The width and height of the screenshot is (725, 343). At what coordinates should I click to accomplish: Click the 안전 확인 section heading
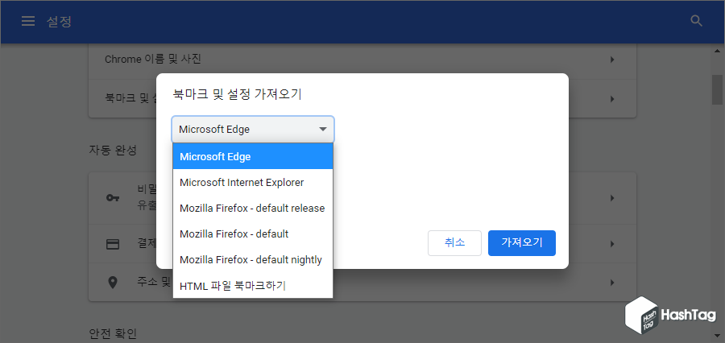[x=113, y=333]
